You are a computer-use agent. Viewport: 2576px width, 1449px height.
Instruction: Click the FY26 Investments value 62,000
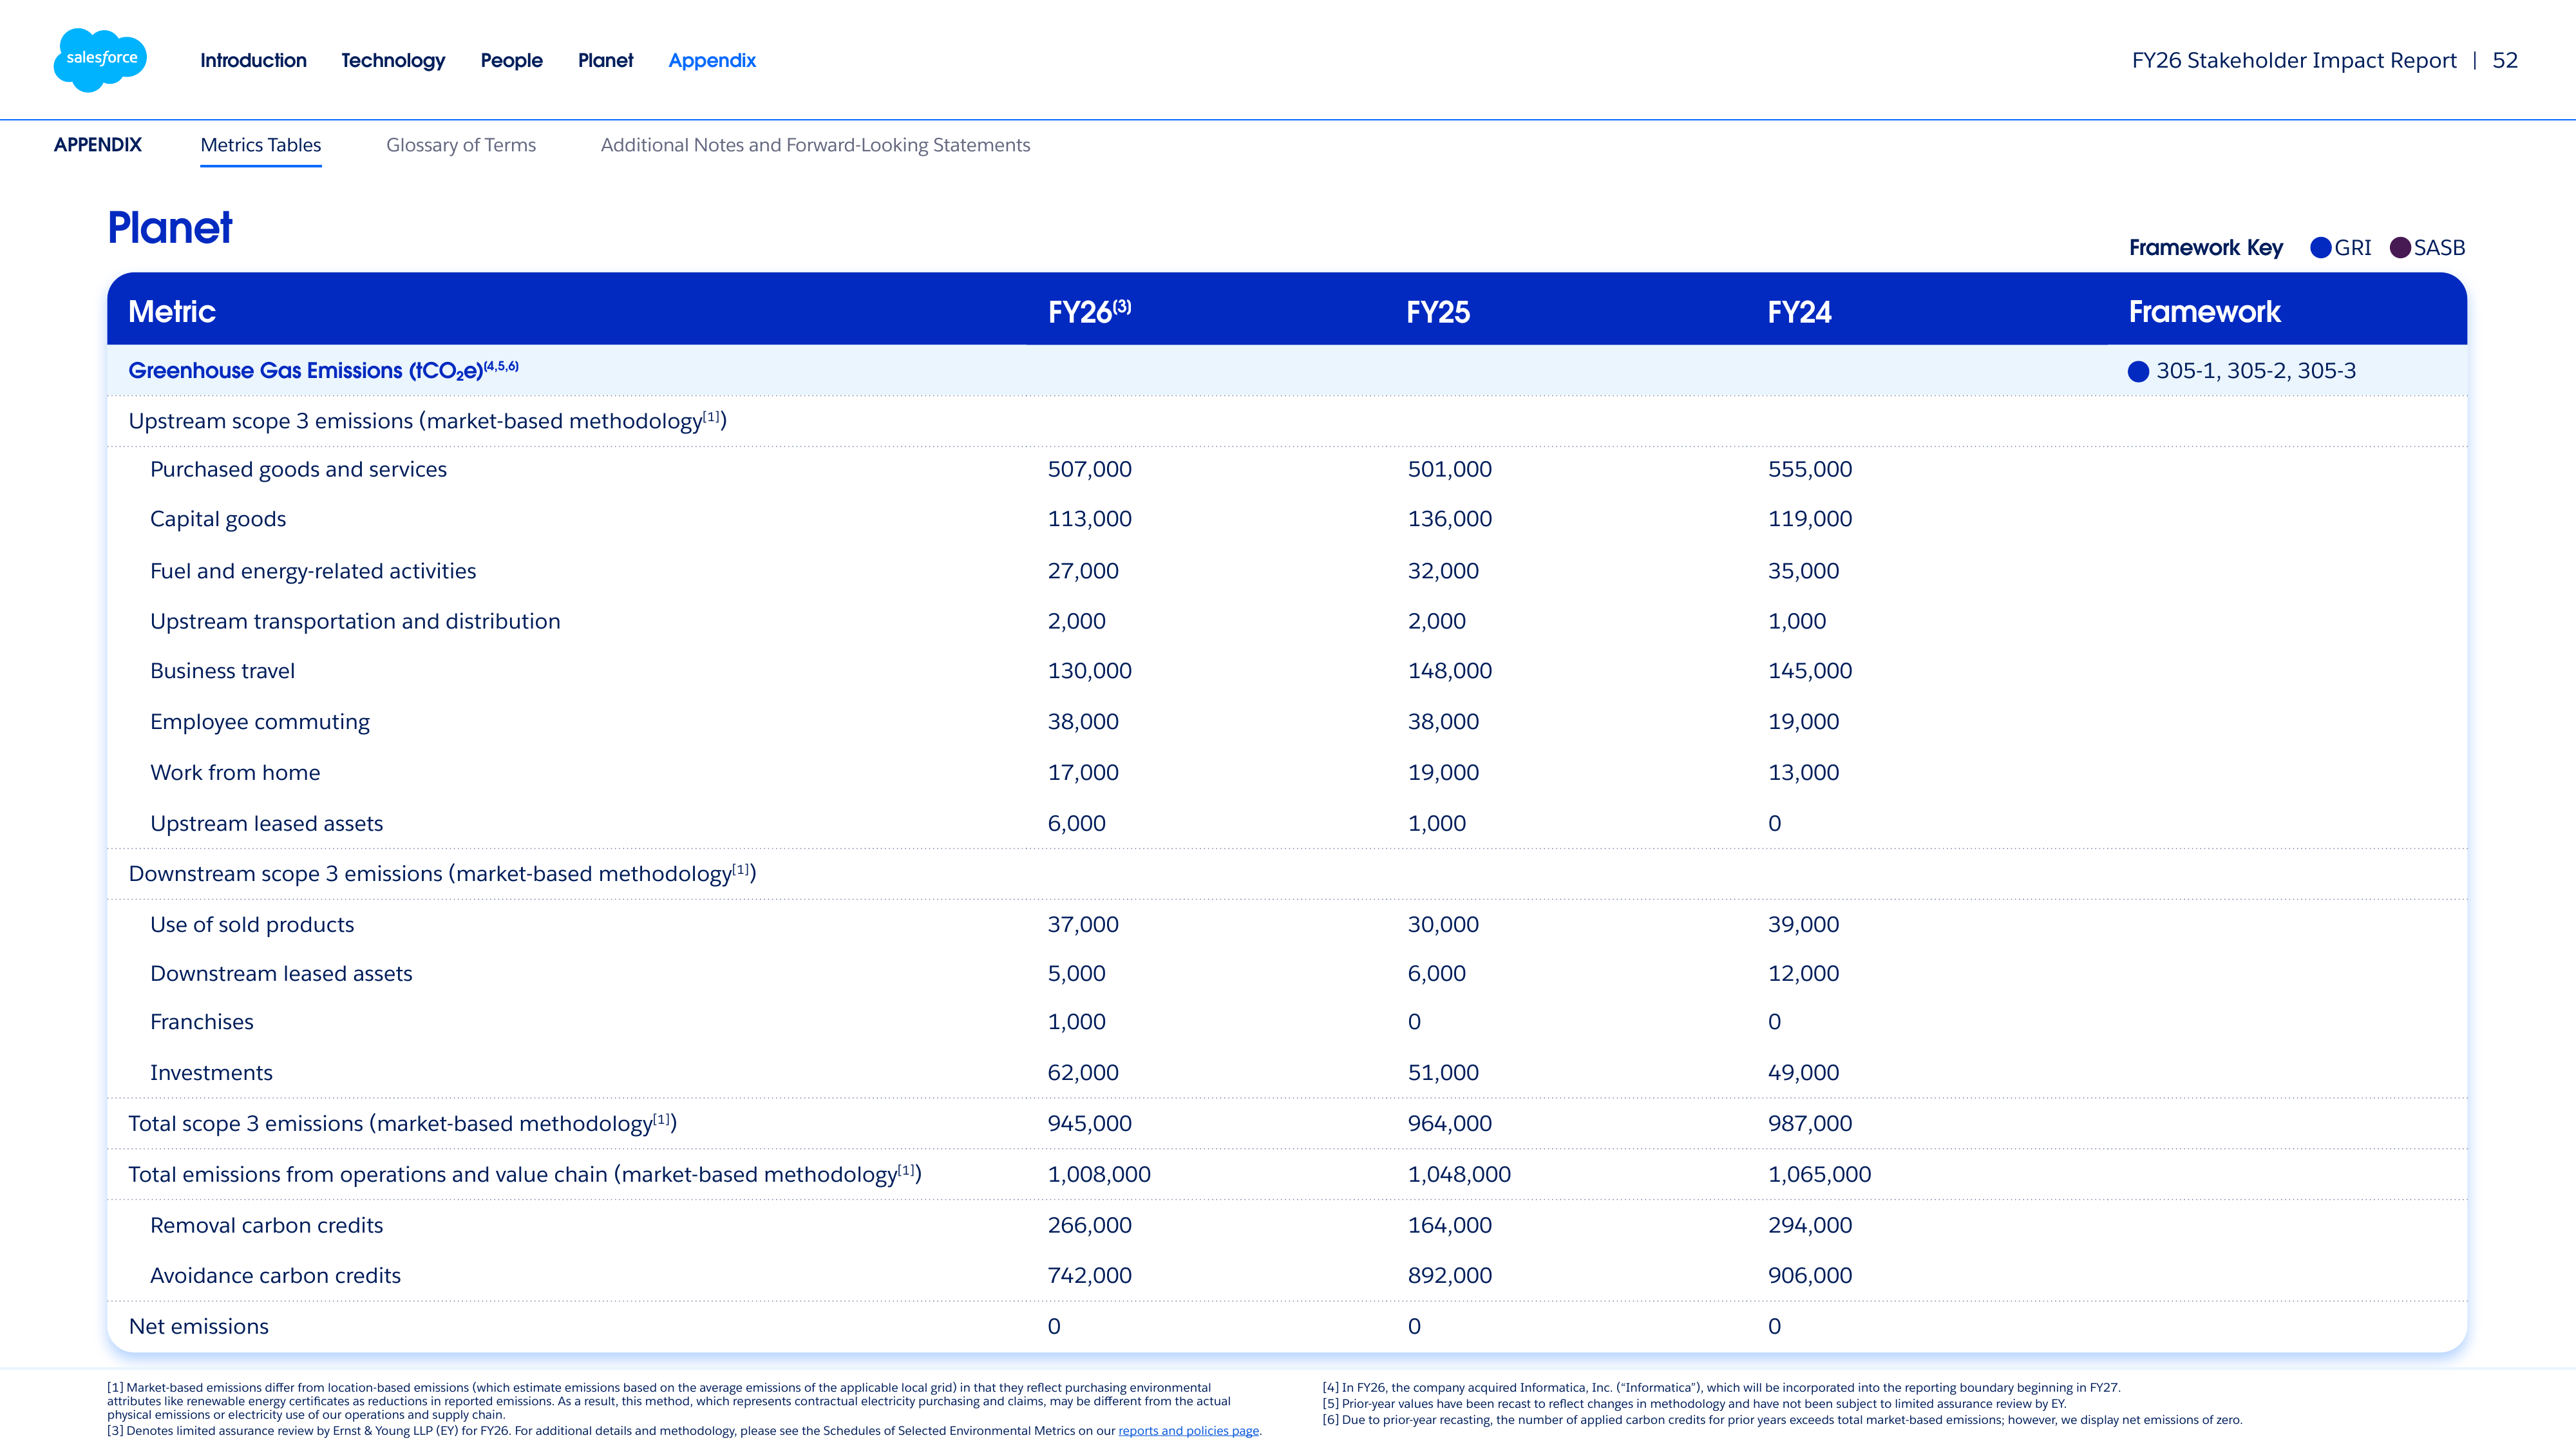coord(1083,1073)
